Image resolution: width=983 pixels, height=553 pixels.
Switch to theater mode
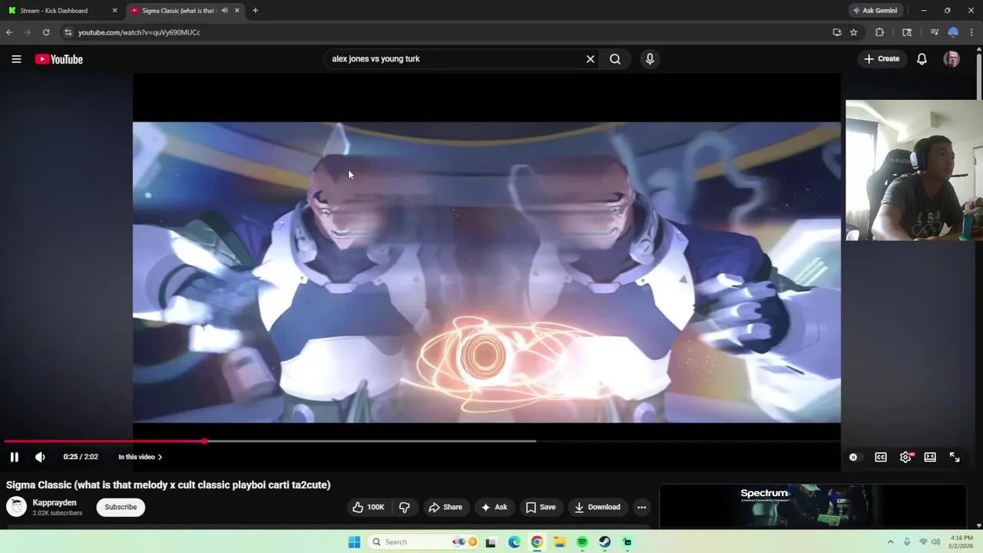tap(930, 457)
